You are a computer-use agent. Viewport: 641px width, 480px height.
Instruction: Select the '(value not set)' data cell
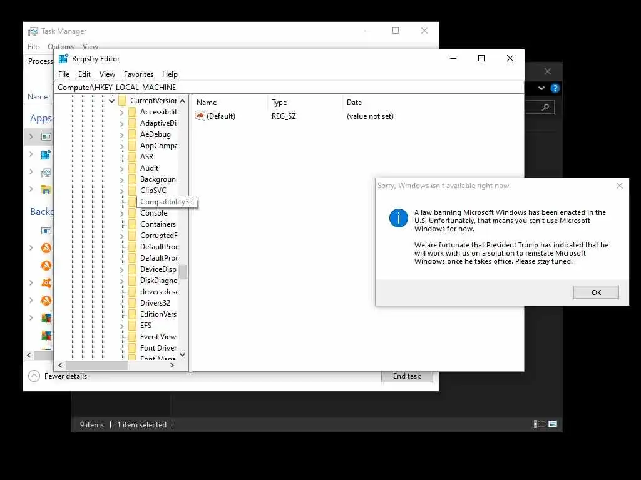[x=370, y=116]
